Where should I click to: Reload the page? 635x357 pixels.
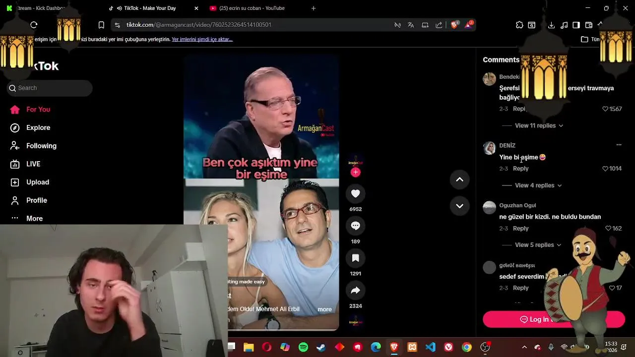[x=34, y=25]
